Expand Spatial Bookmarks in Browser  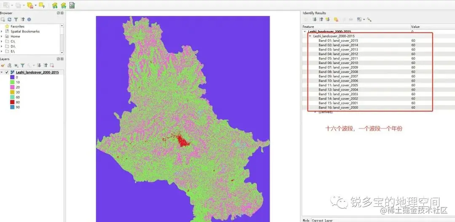click(x=2, y=31)
